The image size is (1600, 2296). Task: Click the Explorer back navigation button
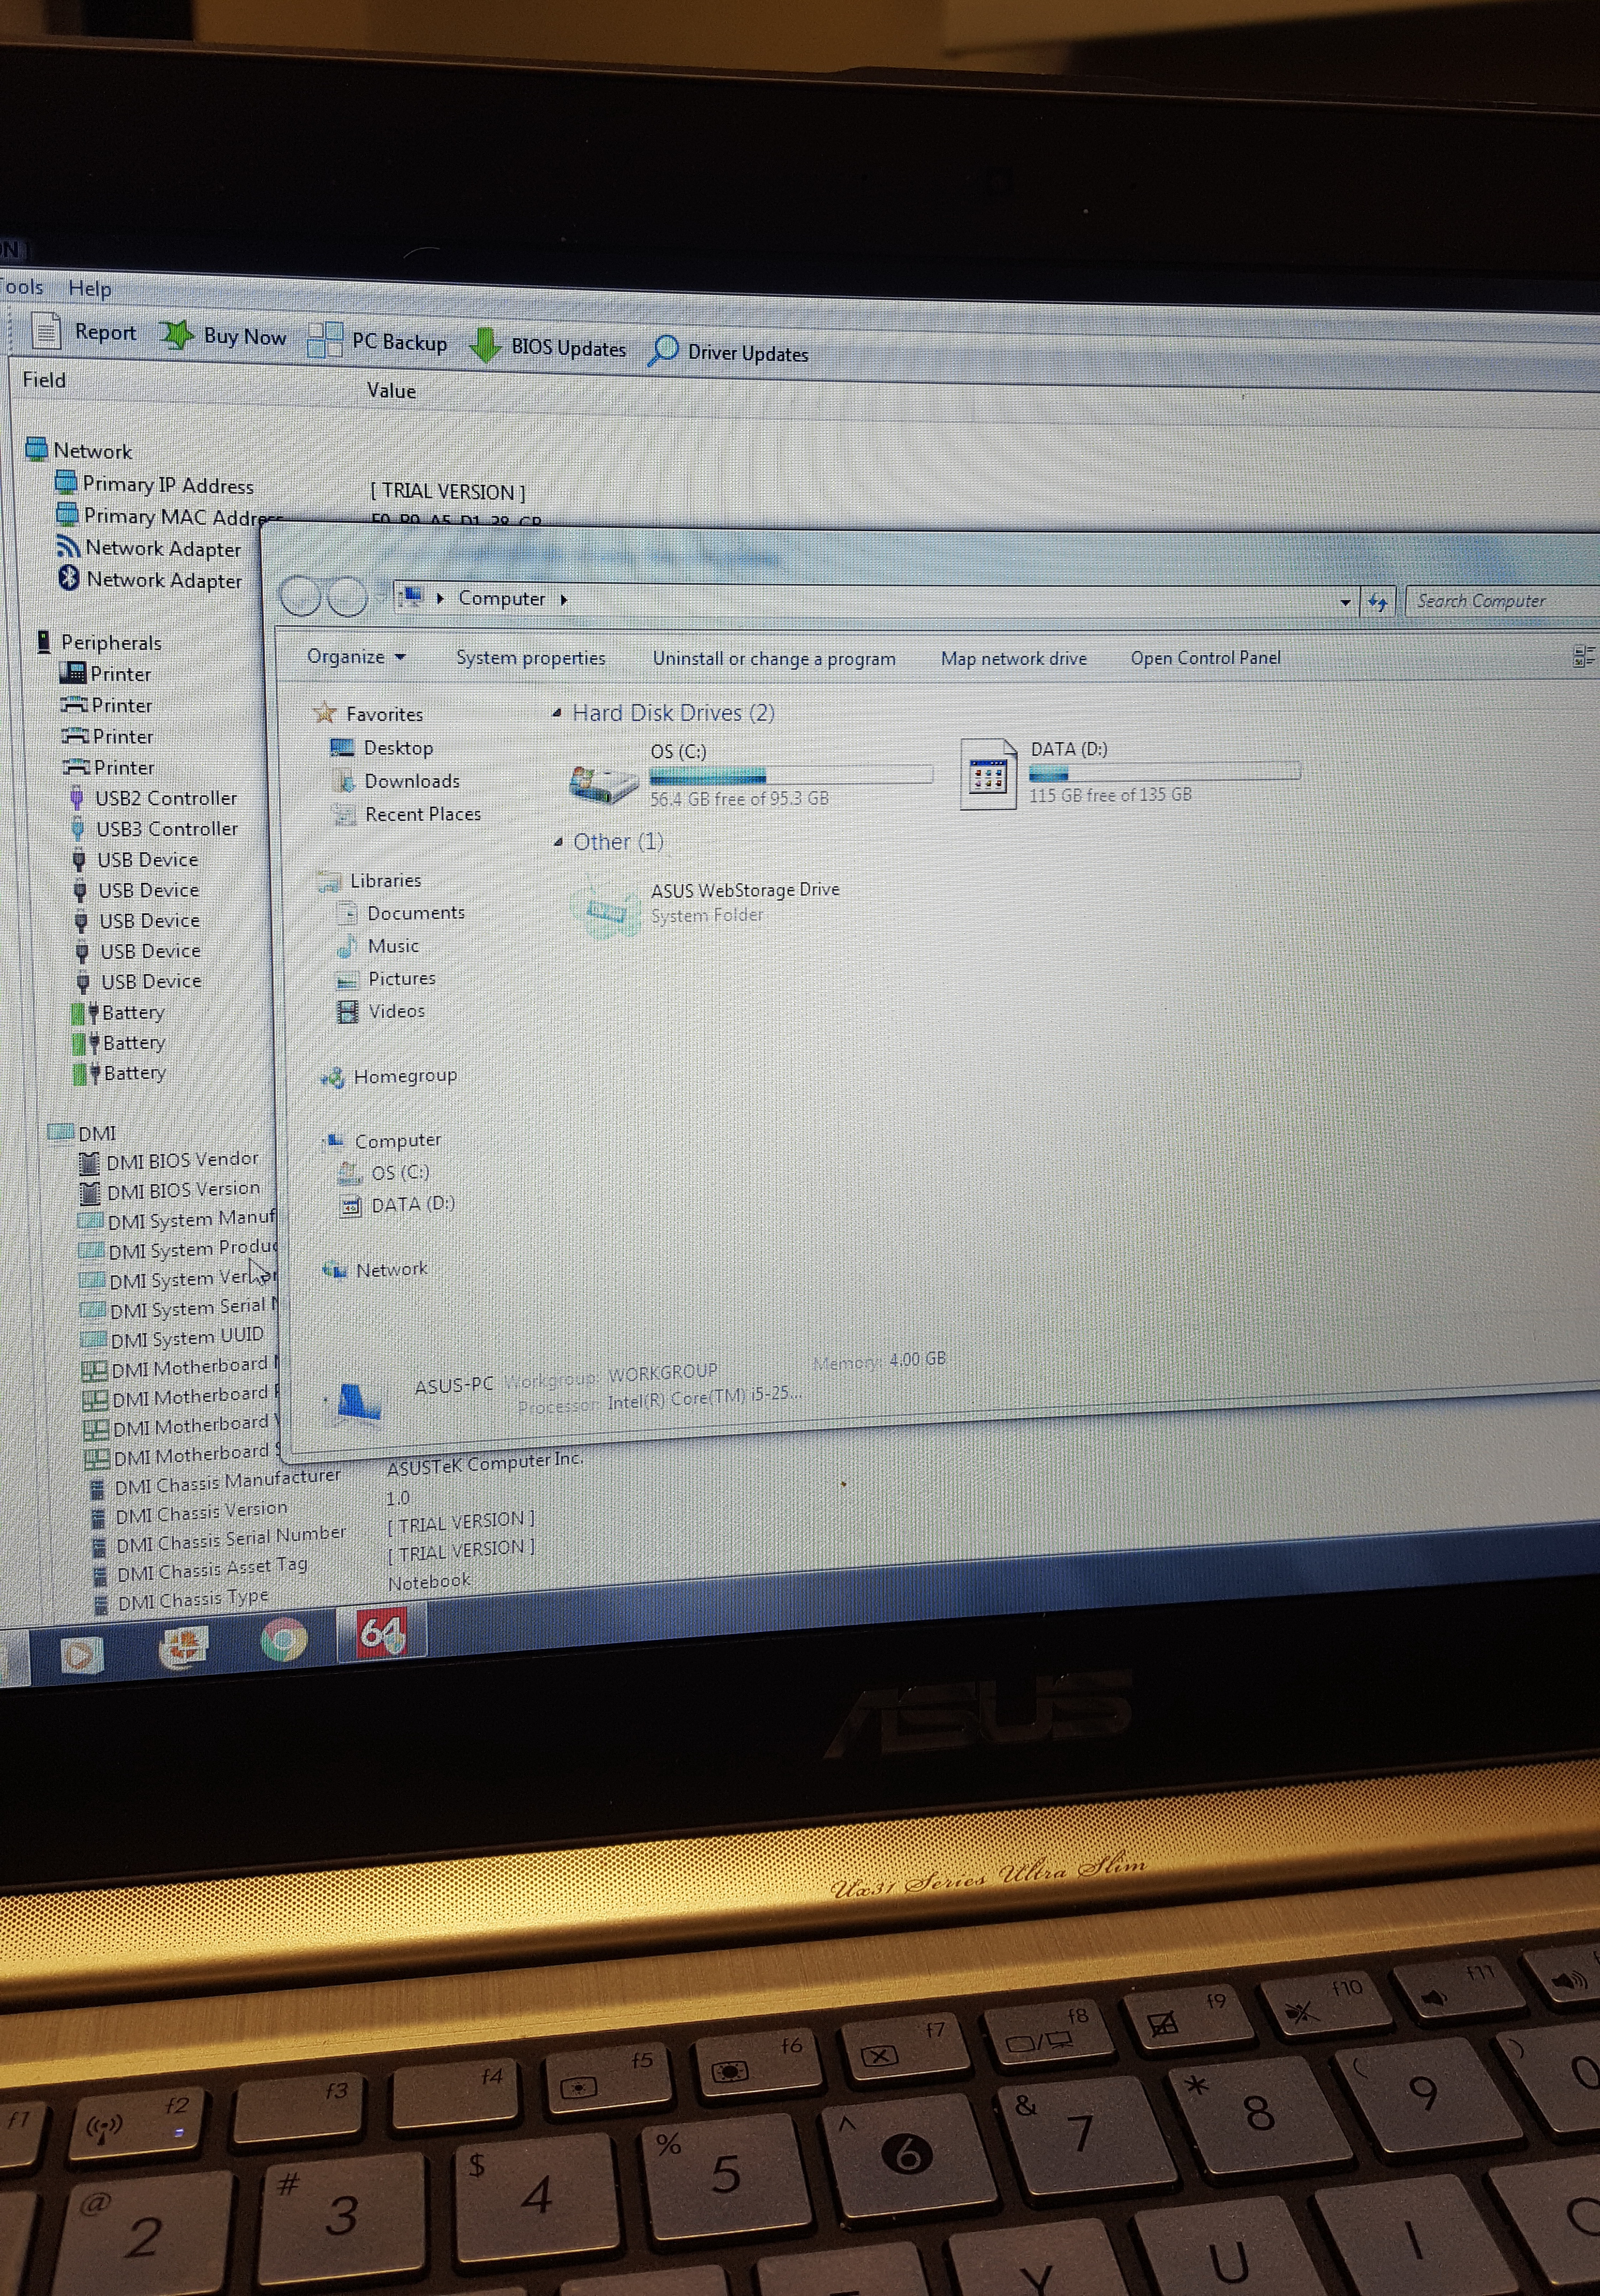point(299,596)
